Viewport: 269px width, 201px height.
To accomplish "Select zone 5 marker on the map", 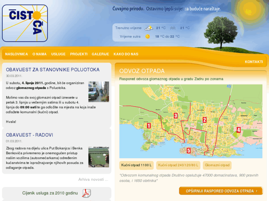I will point(189,150).
